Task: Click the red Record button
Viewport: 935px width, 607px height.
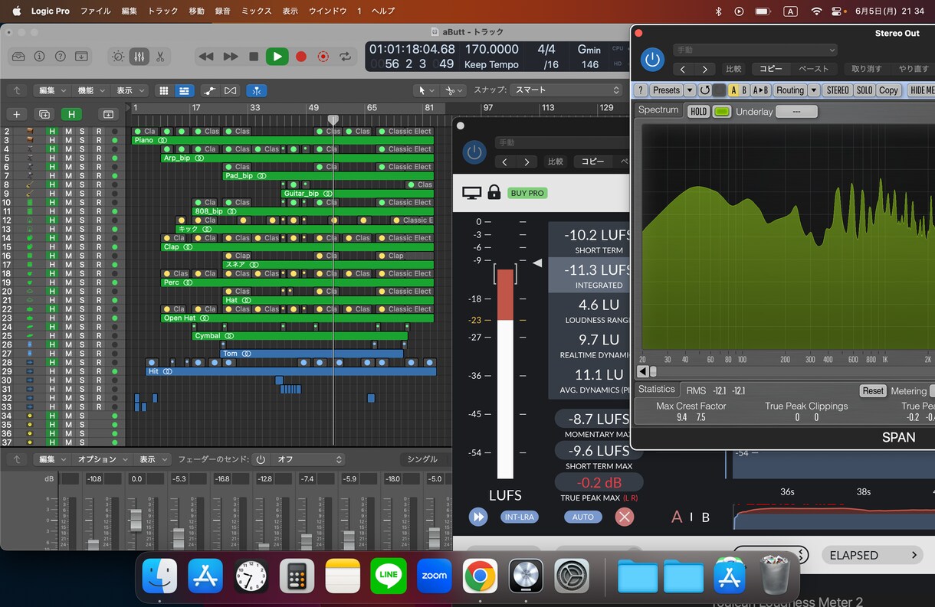Action: [x=301, y=57]
